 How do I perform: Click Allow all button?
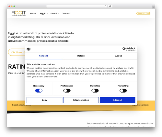click(x=118, y=100)
